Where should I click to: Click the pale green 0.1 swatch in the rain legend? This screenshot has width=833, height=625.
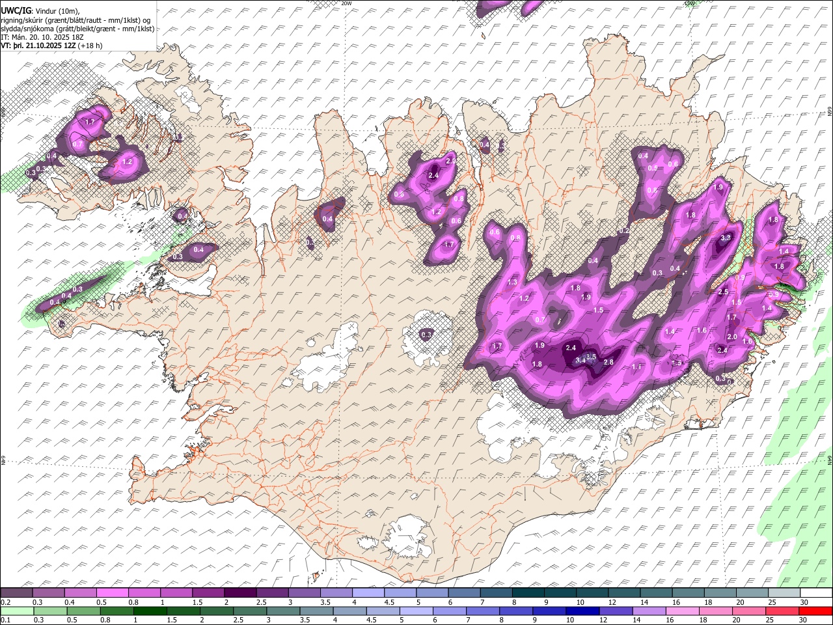click(x=17, y=611)
